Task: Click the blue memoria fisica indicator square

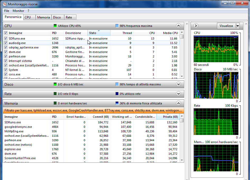Action: coord(117,103)
